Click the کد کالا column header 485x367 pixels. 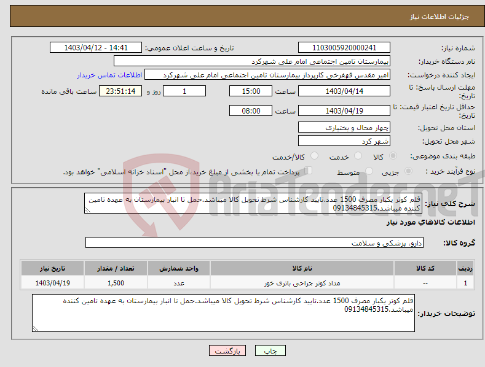(x=425, y=268)
